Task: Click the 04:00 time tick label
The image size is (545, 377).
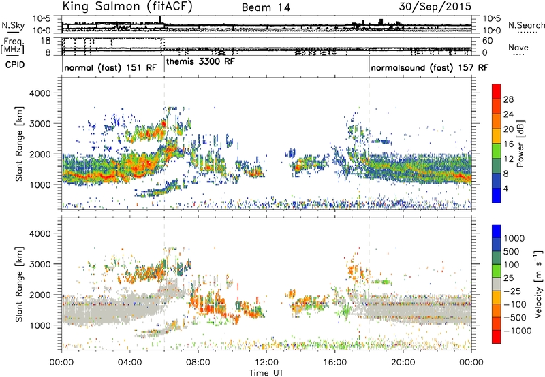Action: click(129, 363)
